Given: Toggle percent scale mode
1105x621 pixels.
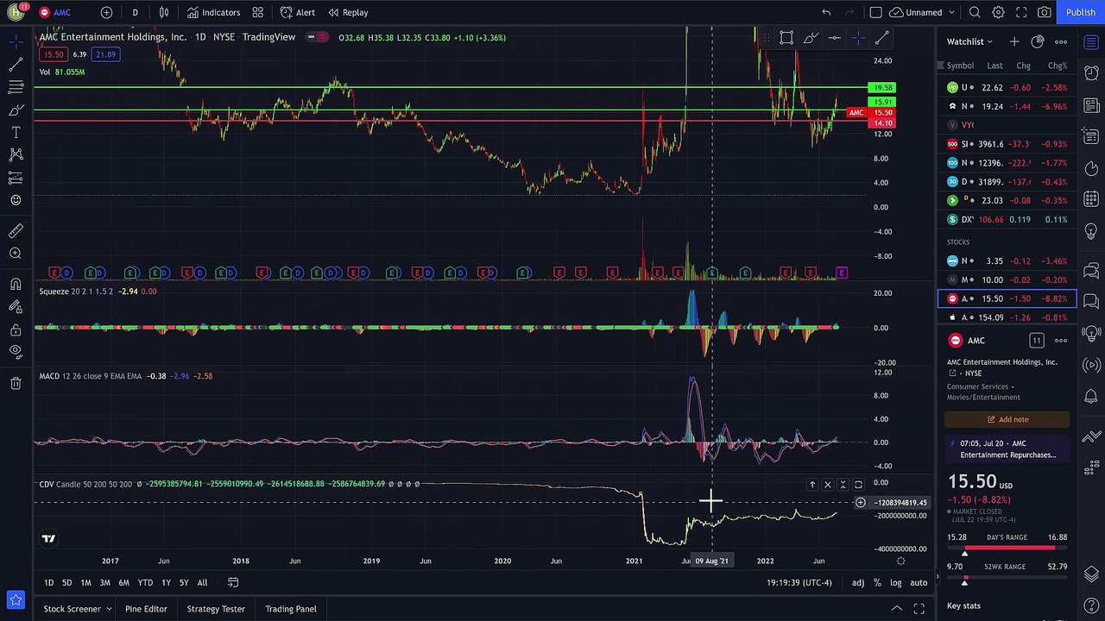Looking at the screenshot, I should point(877,583).
